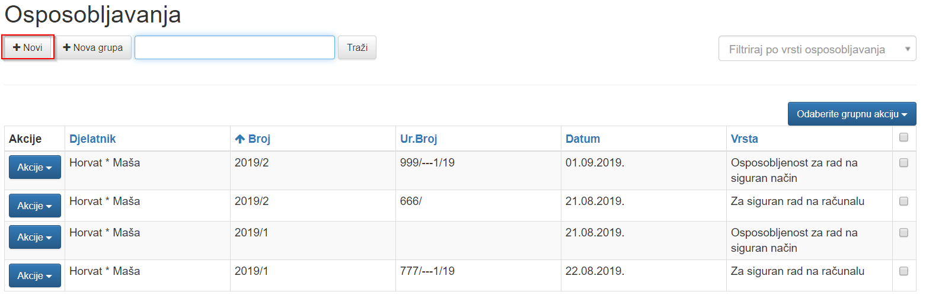The height and width of the screenshot is (298, 926).
Task: Sort table by Djelatnik column
Action: point(92,139)
